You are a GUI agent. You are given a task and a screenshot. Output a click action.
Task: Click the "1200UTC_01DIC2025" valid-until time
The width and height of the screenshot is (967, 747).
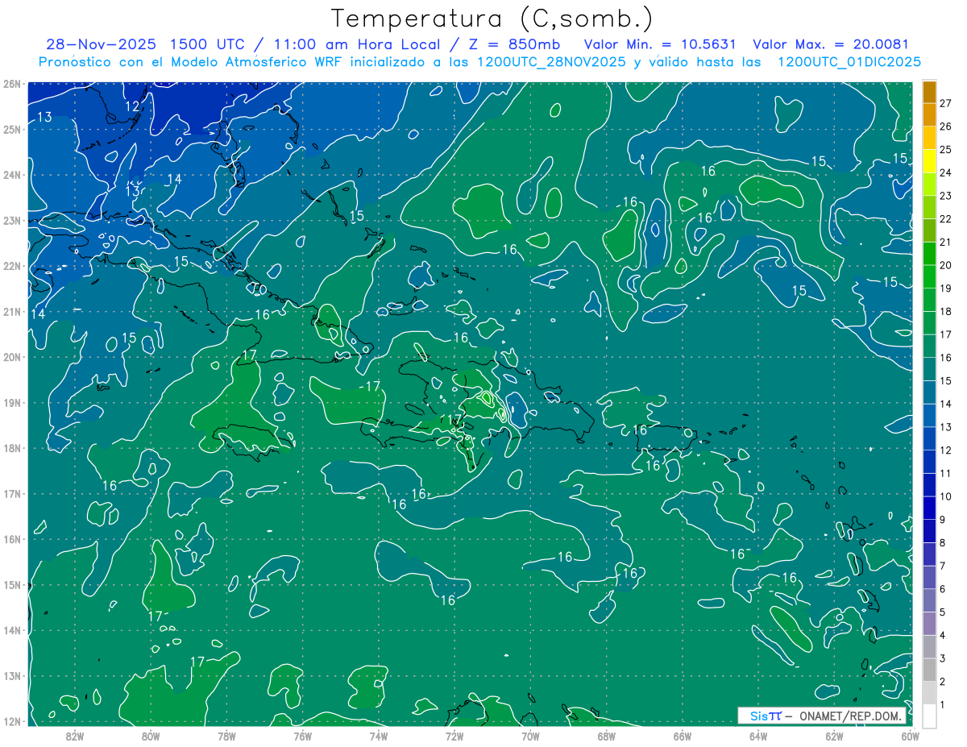coord(849,62)
